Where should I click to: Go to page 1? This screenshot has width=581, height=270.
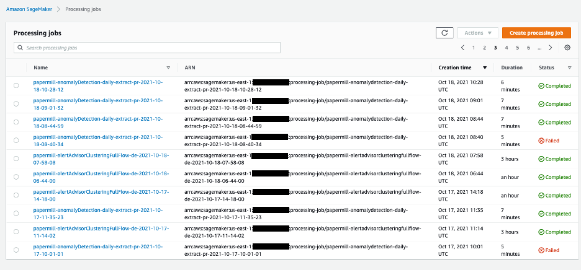474,47
